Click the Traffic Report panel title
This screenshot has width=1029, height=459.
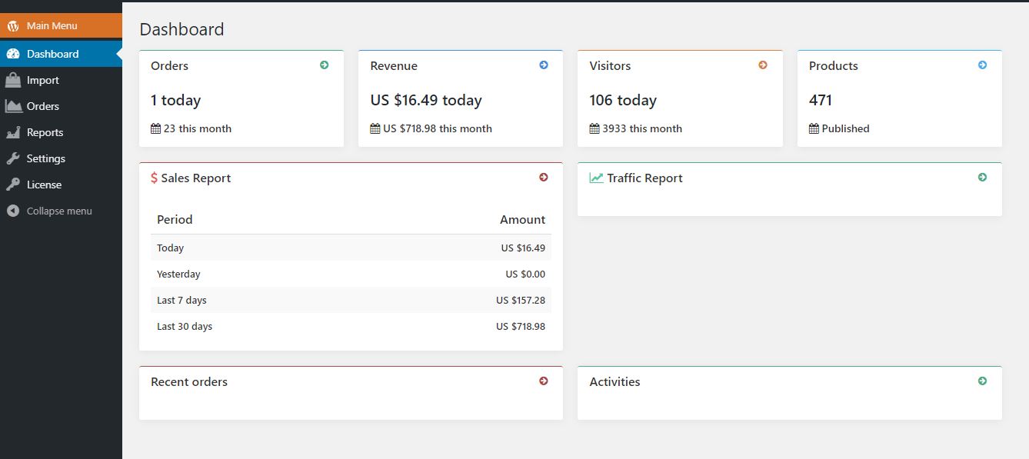coord(644,178)
